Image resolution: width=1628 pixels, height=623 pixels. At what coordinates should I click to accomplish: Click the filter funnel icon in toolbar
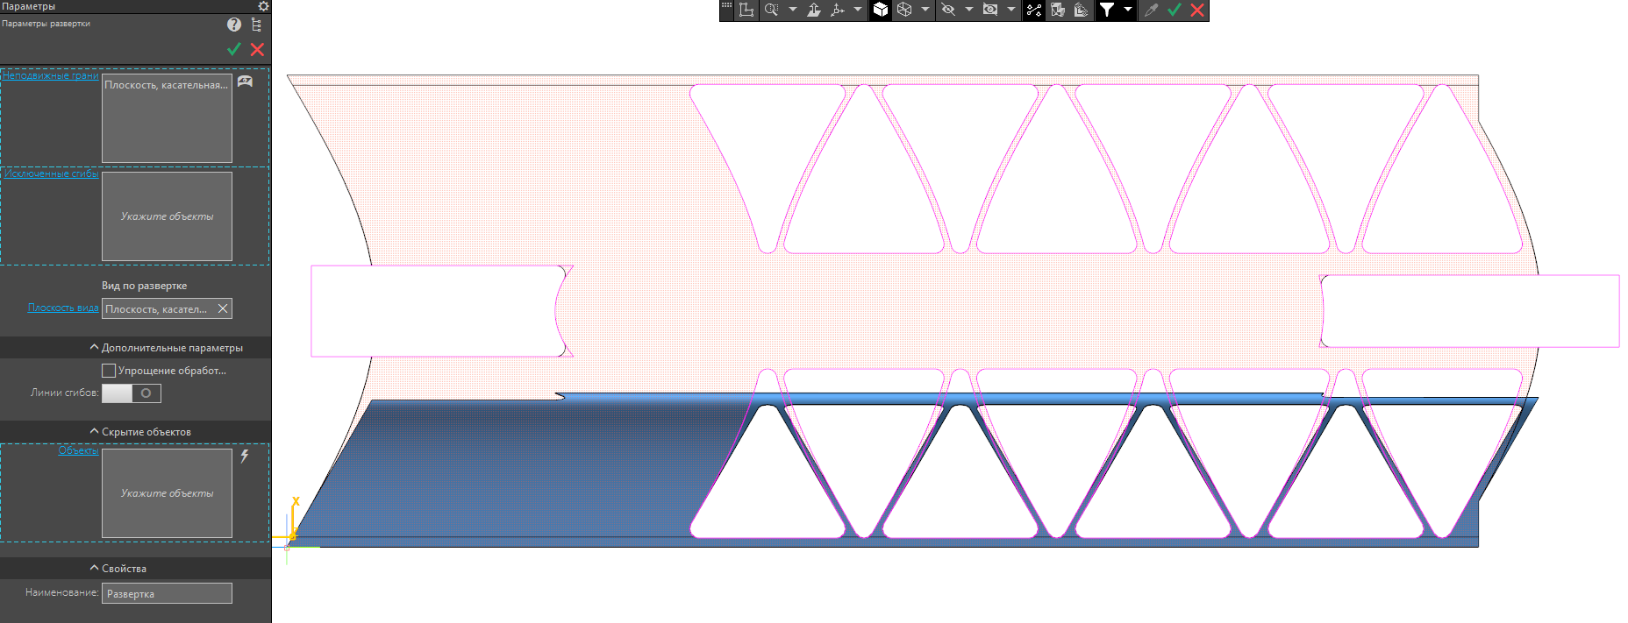(1107, 10)
